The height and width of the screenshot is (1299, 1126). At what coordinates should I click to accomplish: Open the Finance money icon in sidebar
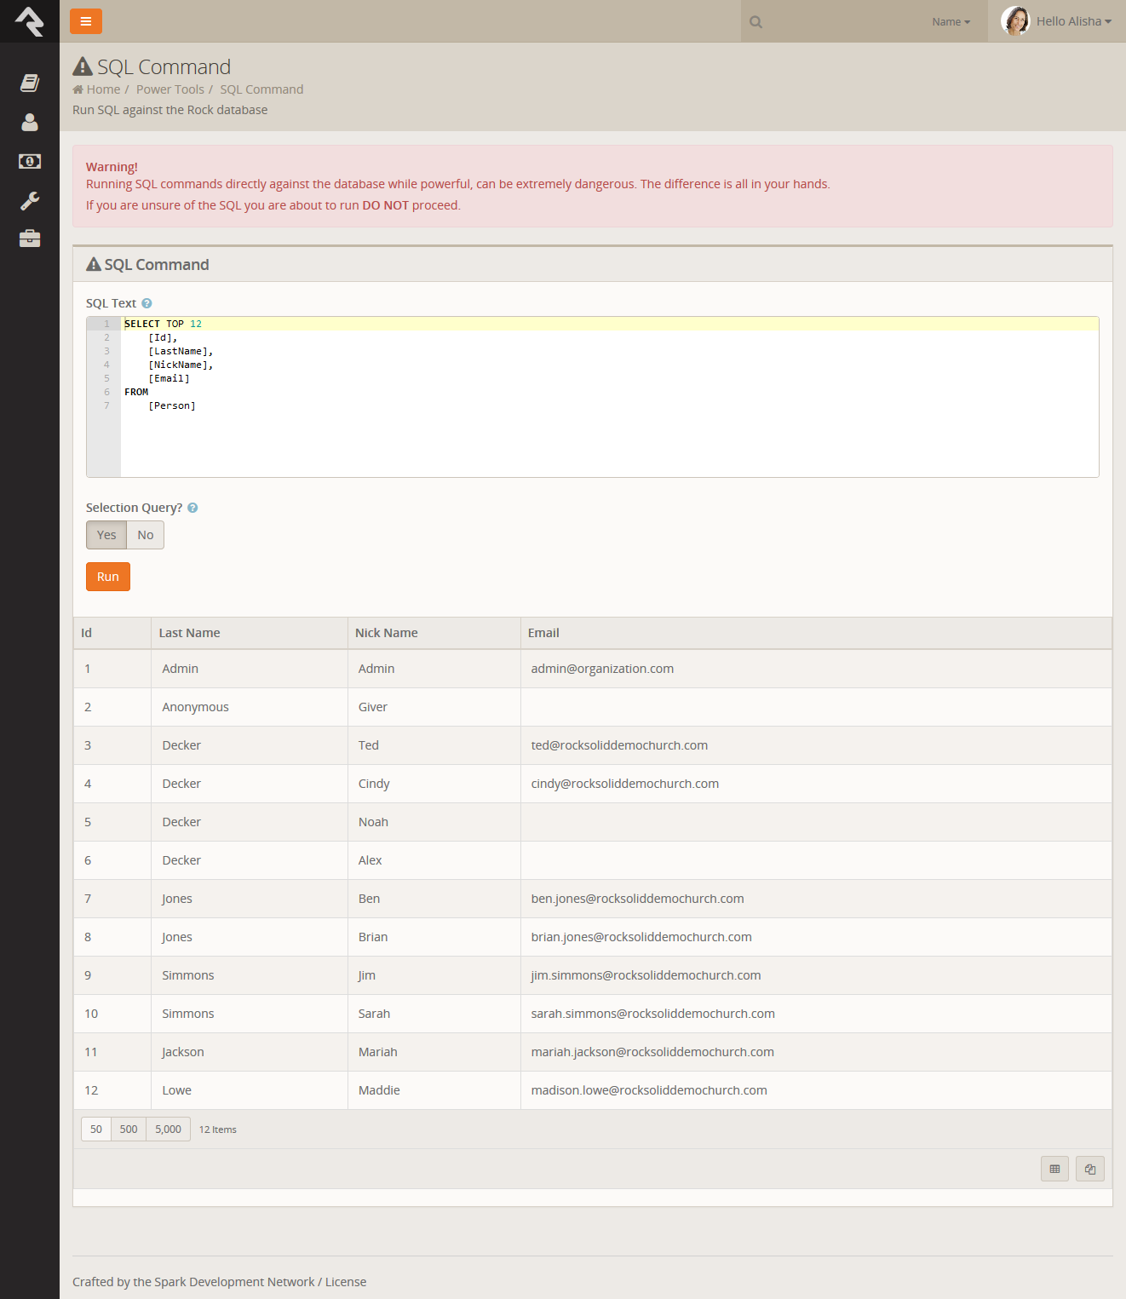[x=30, y=161]
